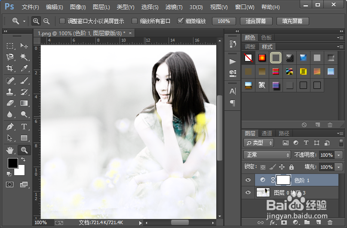The width and height of the screenshot is (347, 228).
Task: Open the Character panel icon
Action: tap(232, 91)
